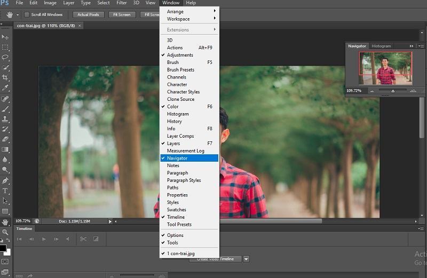Image resolution: width=427 pixels, height=278 pixels.
Task: Select 1 con-trai.jpg document entry
Action: 189,253
